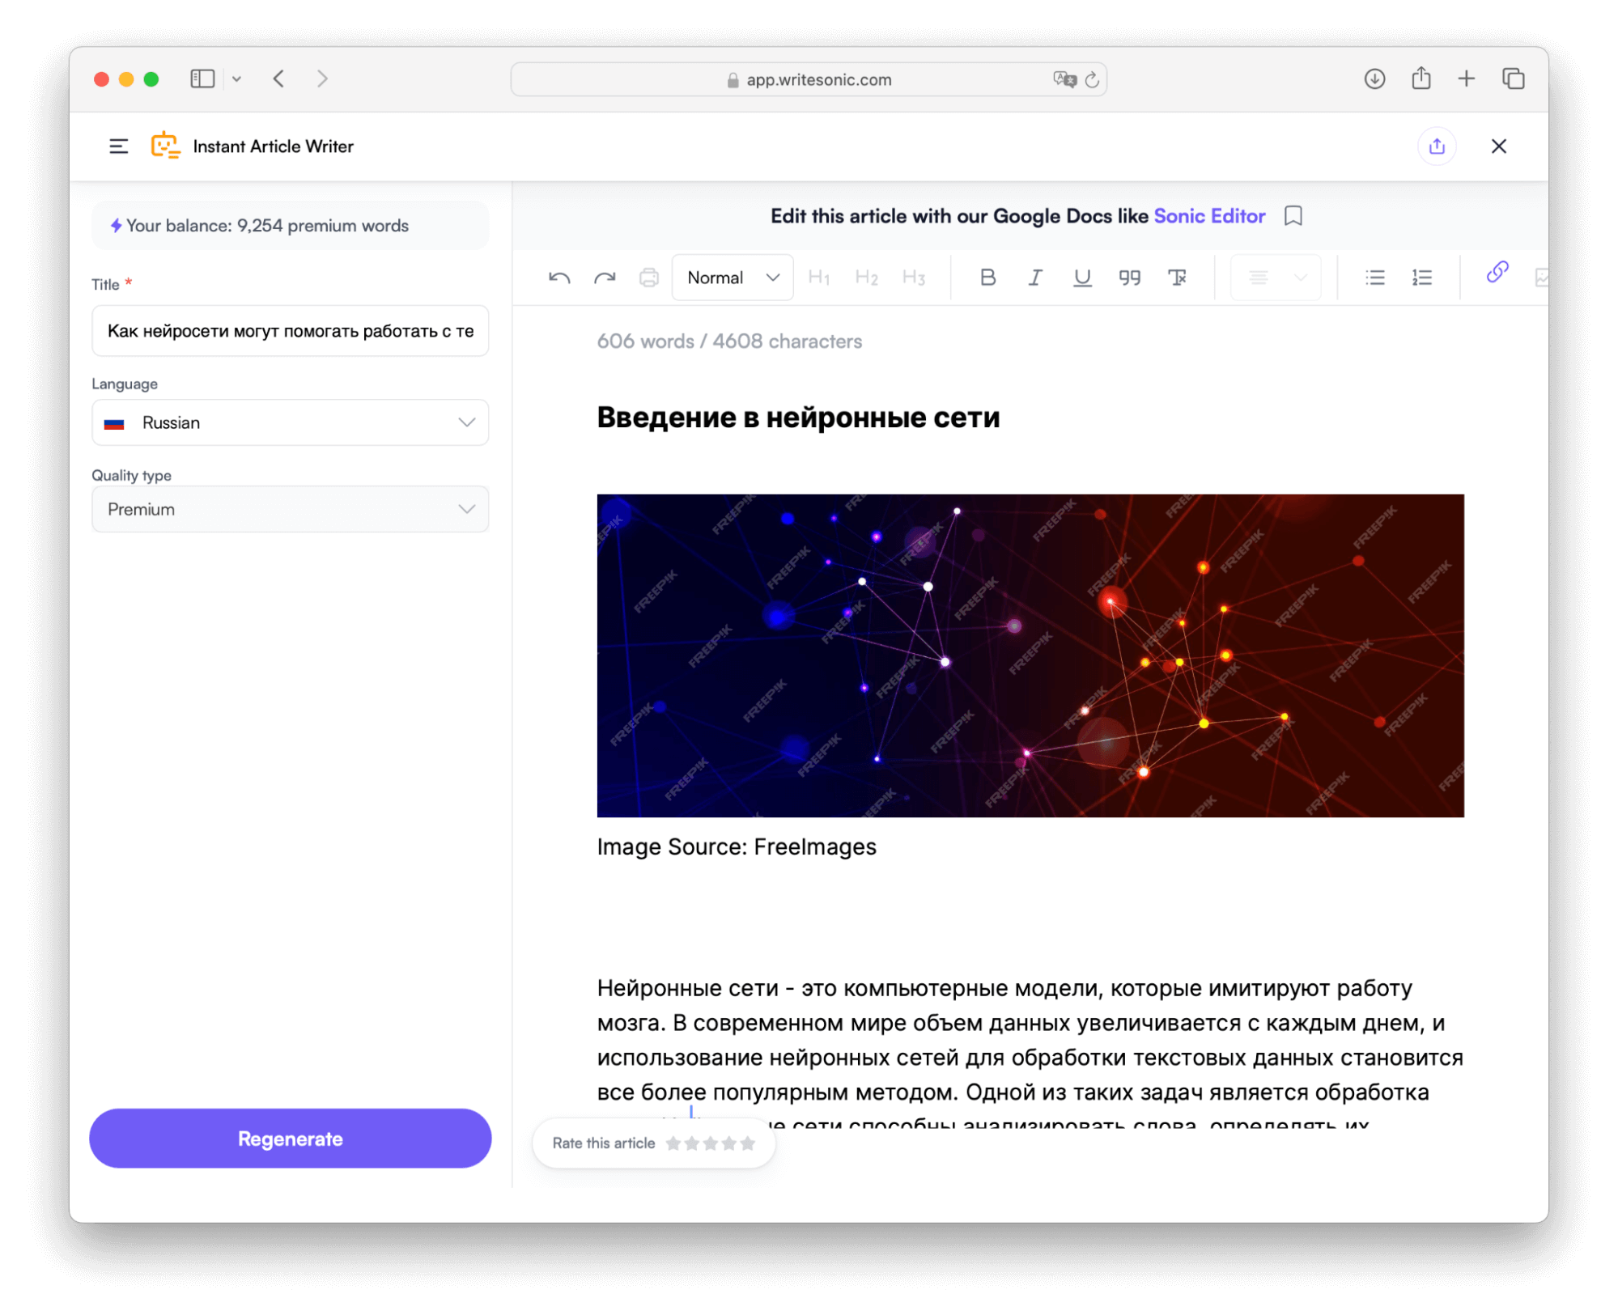Screen dimensions: 1618x1315
Task: Apply Heading 2 style from toolbar
Action: point(866,278)
